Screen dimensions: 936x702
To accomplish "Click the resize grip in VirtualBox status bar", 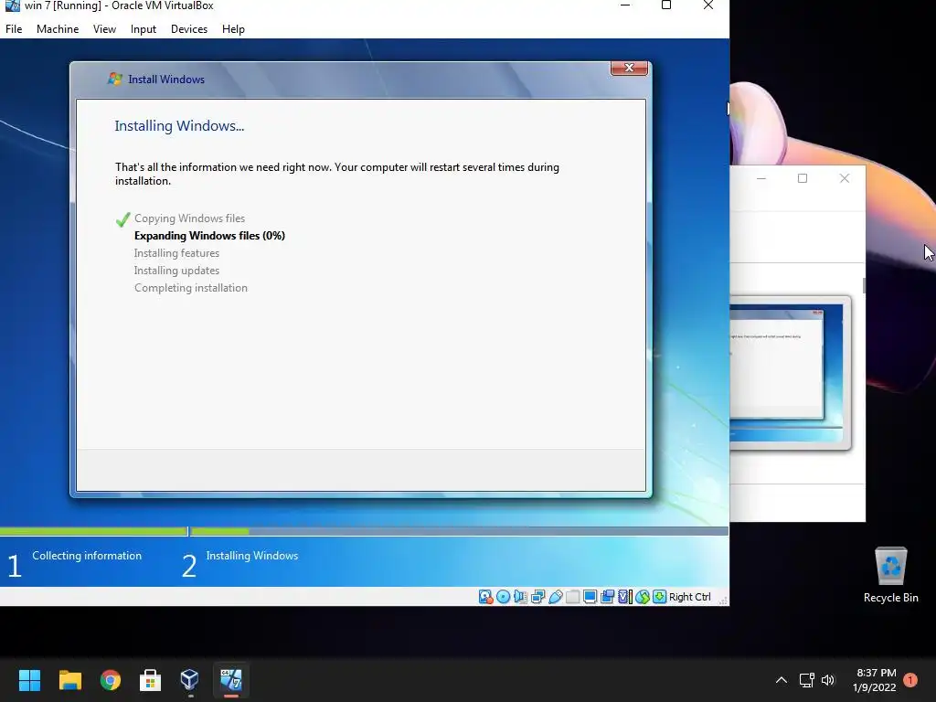I will coord(723,600).
